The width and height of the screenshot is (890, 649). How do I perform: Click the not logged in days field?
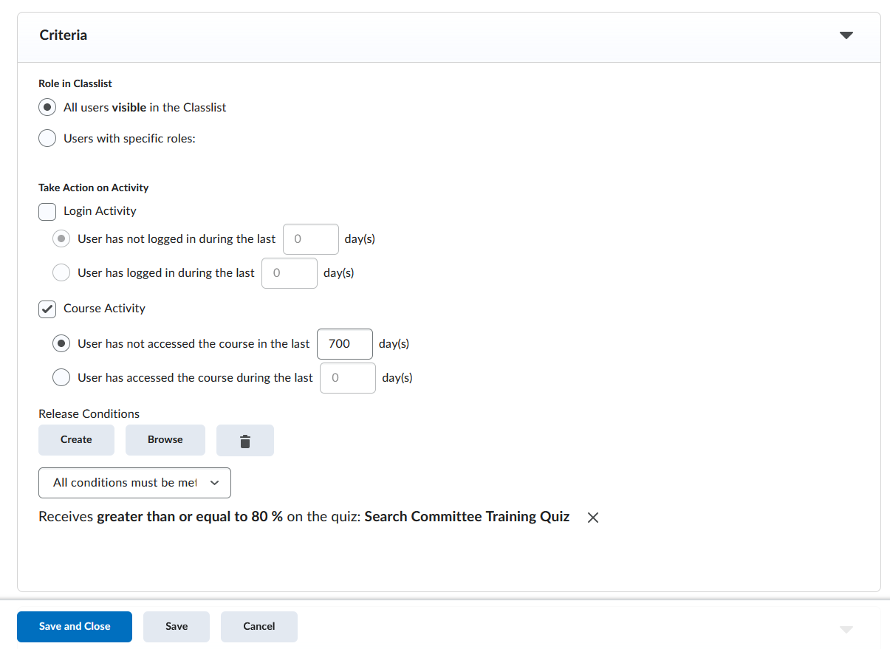coord(311,239)
